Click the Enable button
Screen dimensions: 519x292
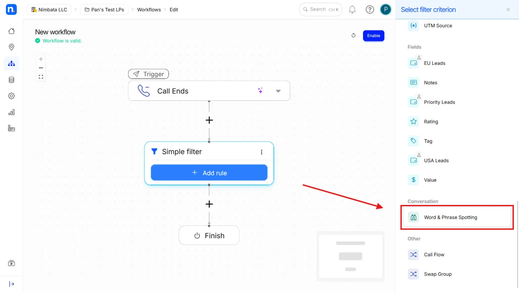tap(374, 36)
